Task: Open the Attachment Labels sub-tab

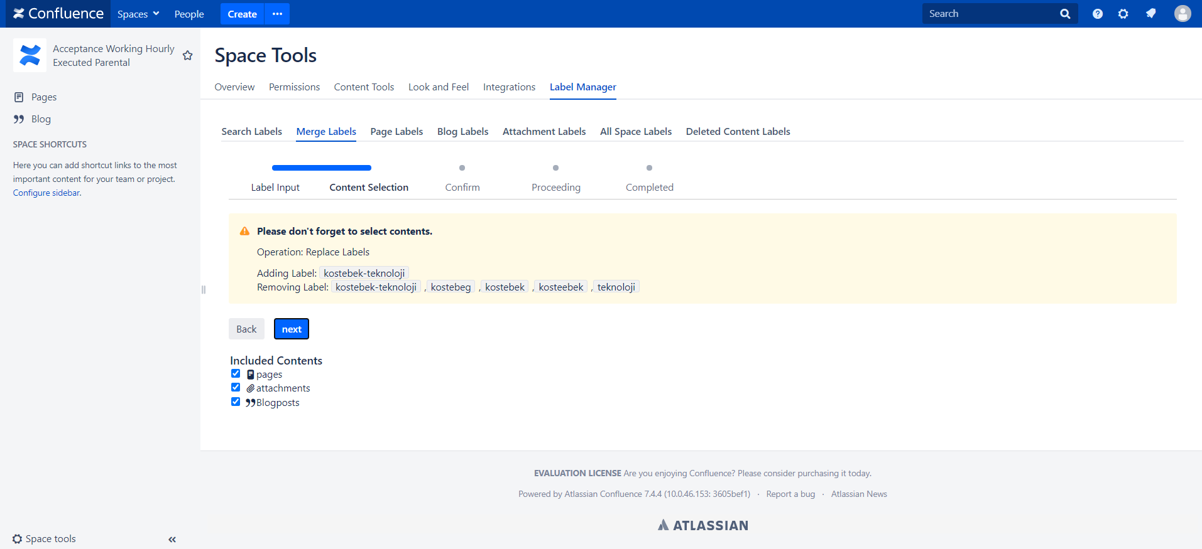Action: point(544,132)
